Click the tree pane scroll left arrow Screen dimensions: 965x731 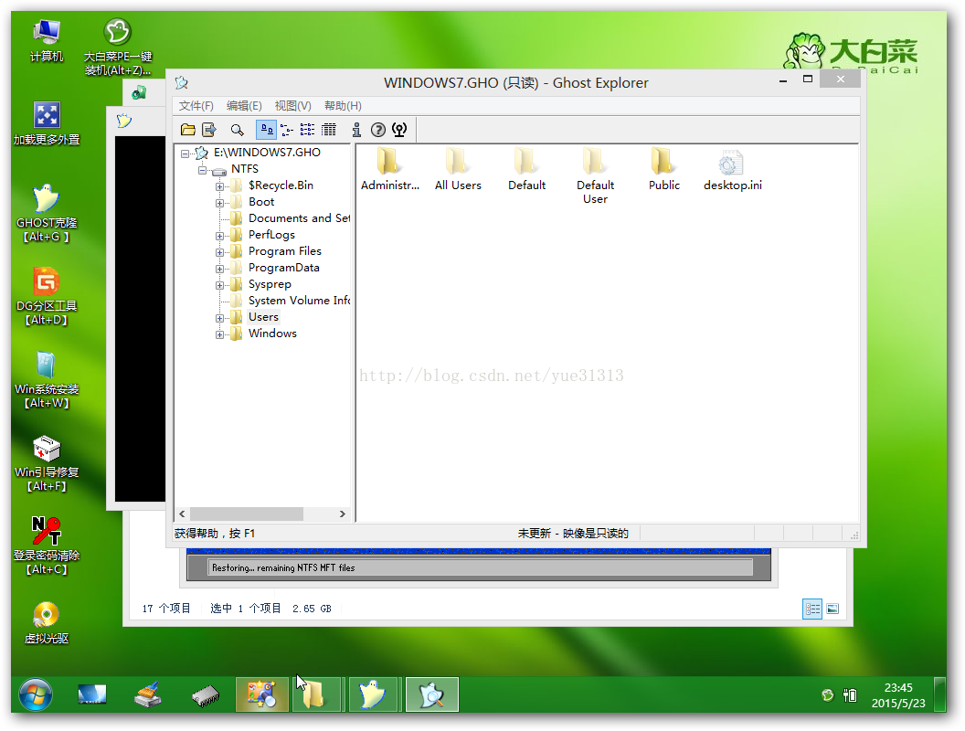coord(182,514)
